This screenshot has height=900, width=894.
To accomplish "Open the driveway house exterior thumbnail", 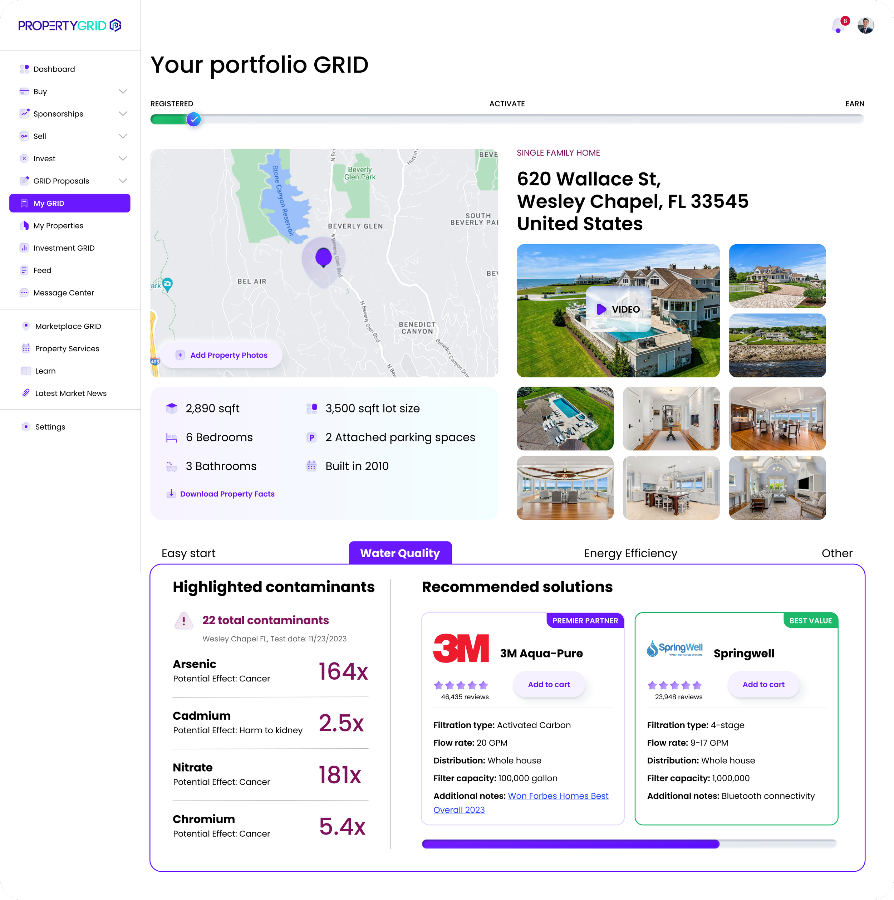I will point(777,276).
